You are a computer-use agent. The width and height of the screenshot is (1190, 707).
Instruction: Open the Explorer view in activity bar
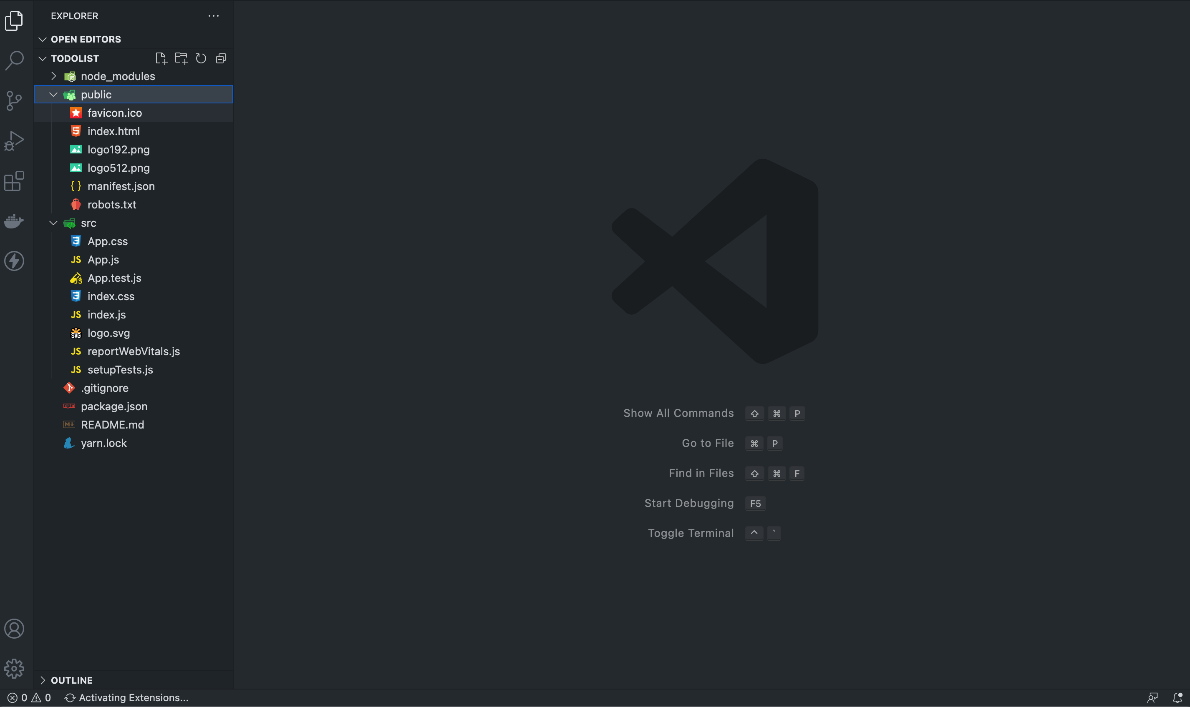coord(14,20)
